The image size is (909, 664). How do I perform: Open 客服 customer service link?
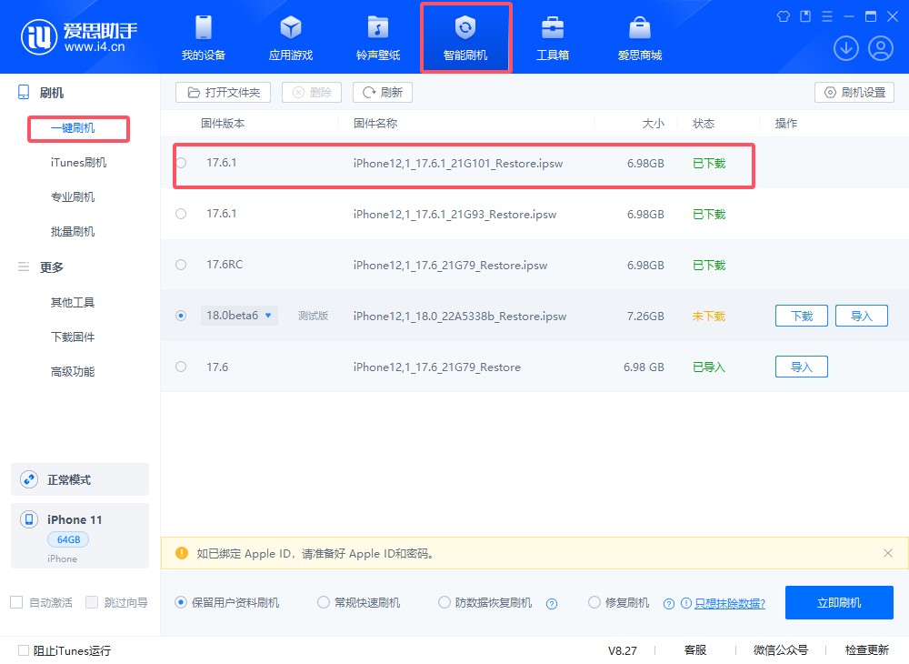tap(695, 650)
